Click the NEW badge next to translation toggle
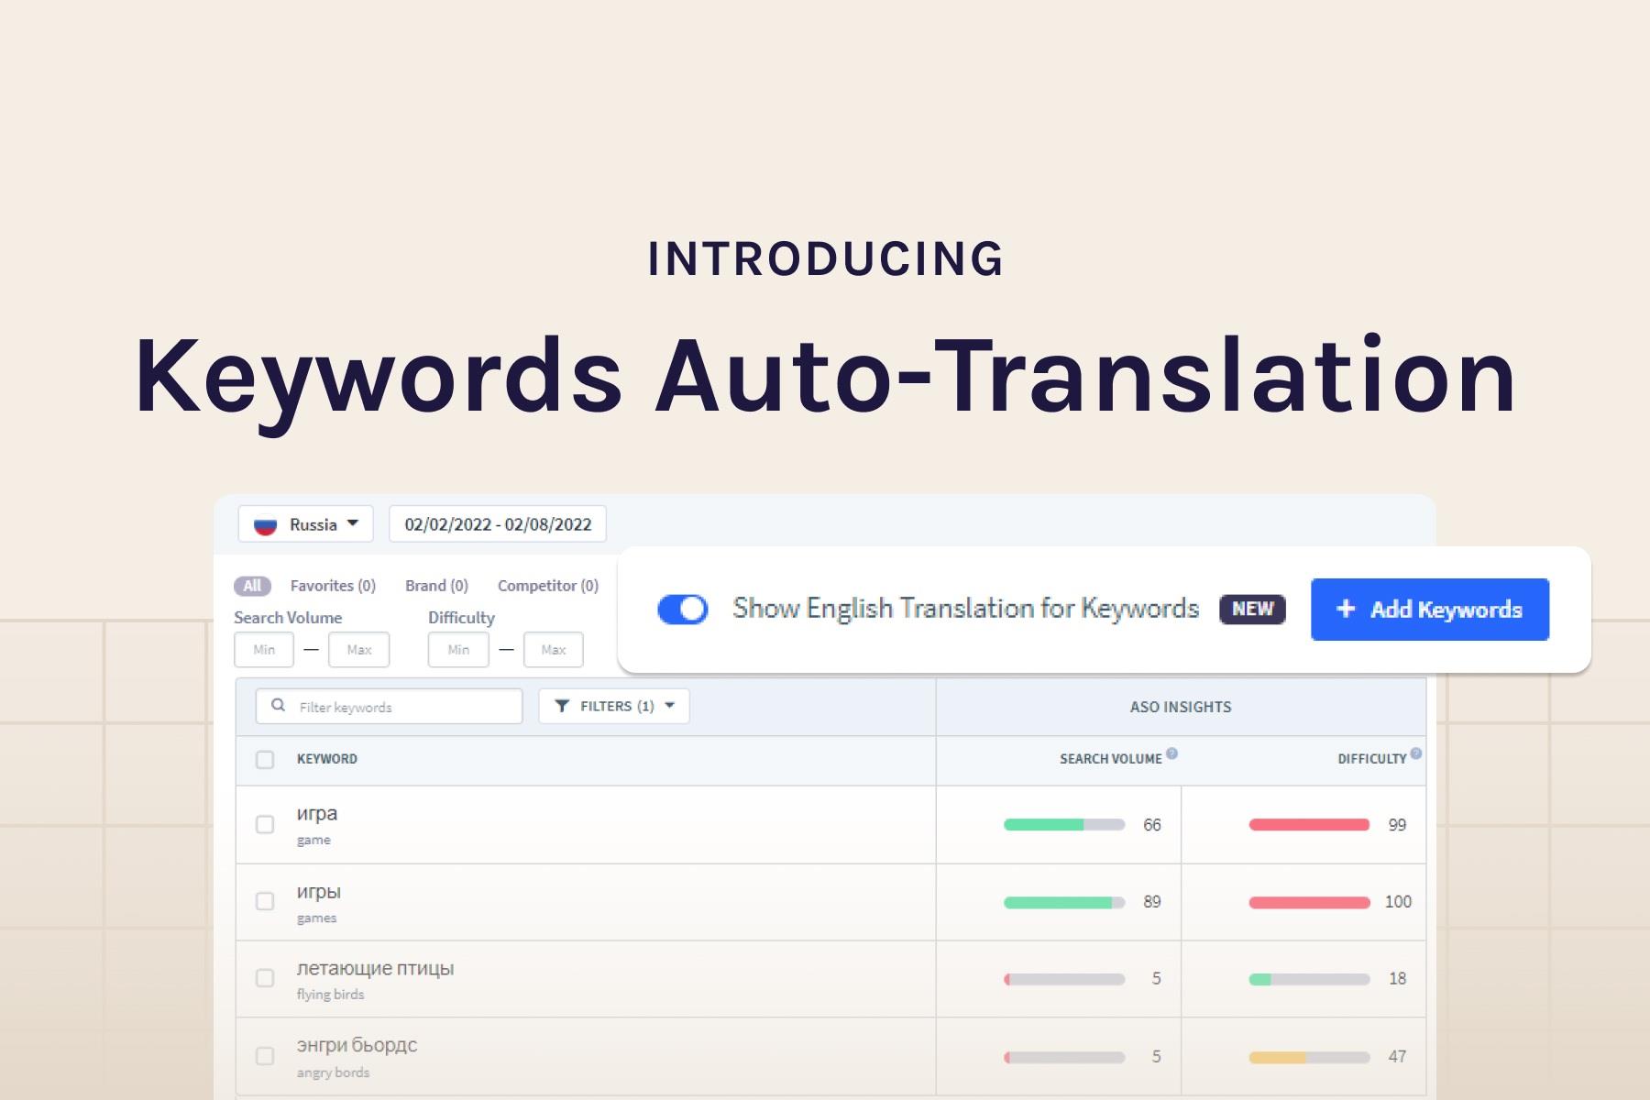The height and width of the screenshot is (1100, 1650). tap(1251, 609)
